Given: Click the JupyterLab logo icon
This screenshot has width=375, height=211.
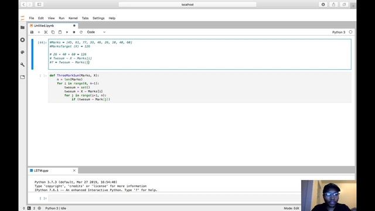Looking at the screenshot, I should pyautogui.click(x=23, y=18).
